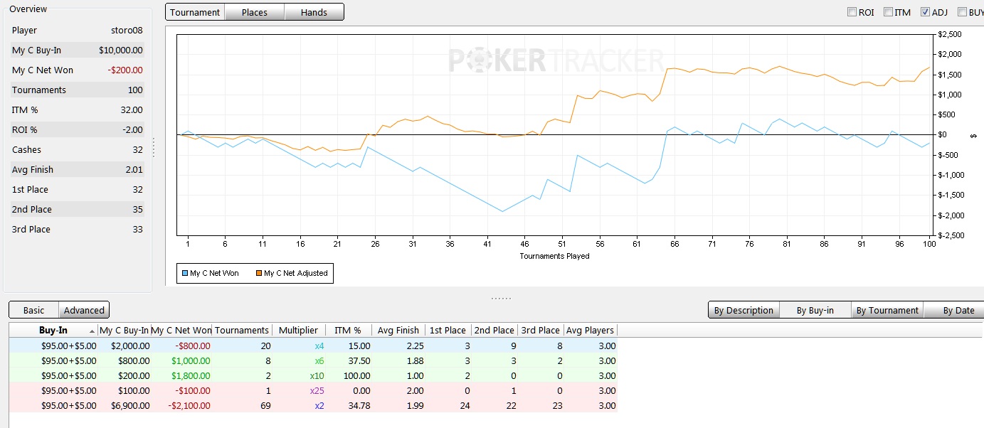Click the vertical splitter beside Overview panel

coord(154,147)
